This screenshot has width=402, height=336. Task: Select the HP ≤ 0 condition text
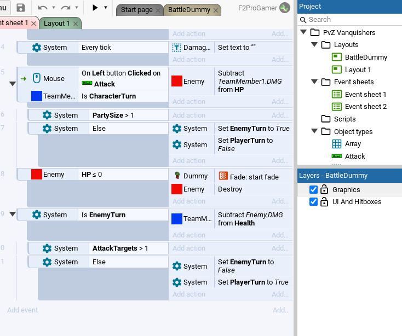[92, 175]
